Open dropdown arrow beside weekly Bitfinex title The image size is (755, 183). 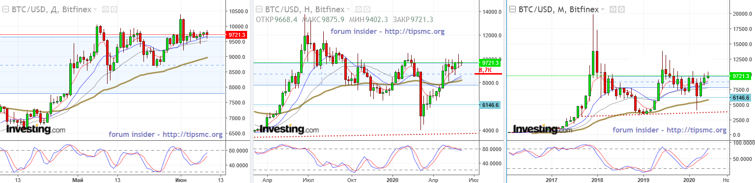(348, 9)
